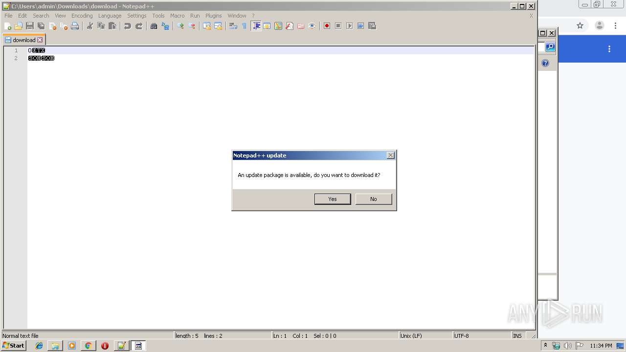Open Opera from the taskbar
This screenshot has width=626, height=352.
pos(105,346)
